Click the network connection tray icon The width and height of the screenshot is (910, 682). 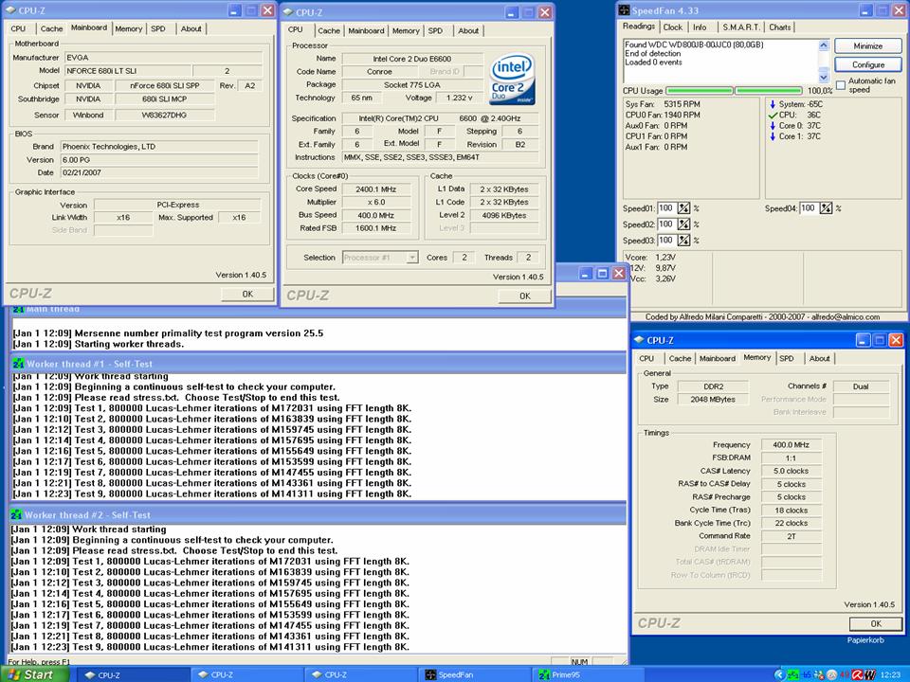coord(819,674)
